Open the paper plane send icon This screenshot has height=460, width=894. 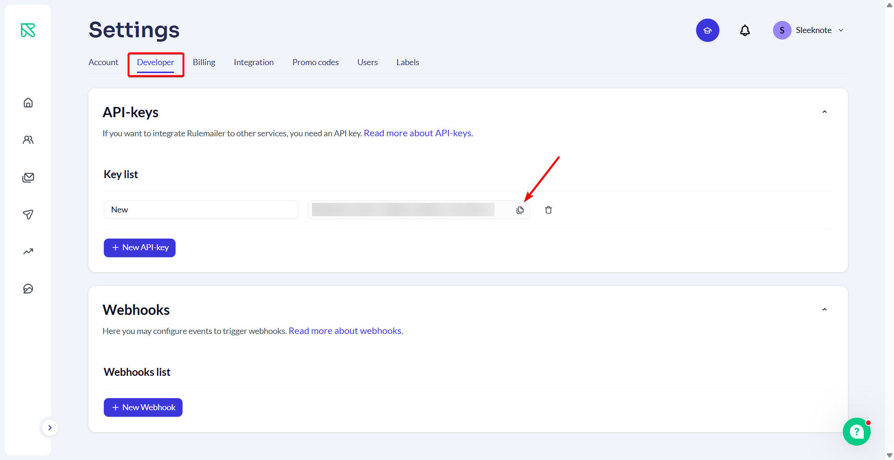coord(28,214)
